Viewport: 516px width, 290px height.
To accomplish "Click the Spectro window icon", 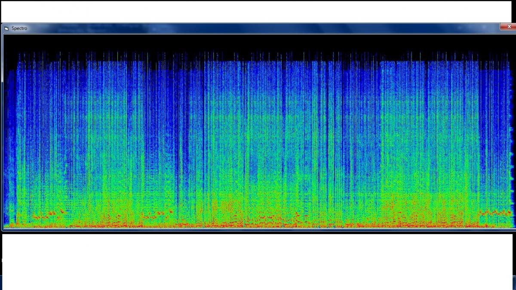I will [6, 28].
